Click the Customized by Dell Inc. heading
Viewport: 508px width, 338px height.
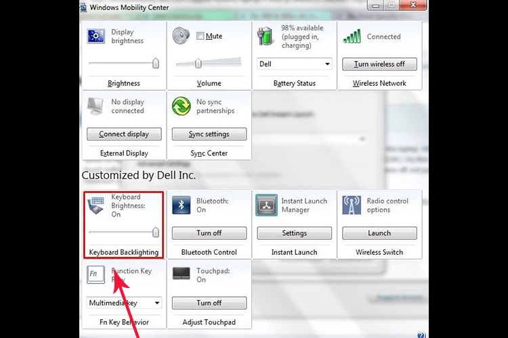pyautogui.click(x=139, y=175)
